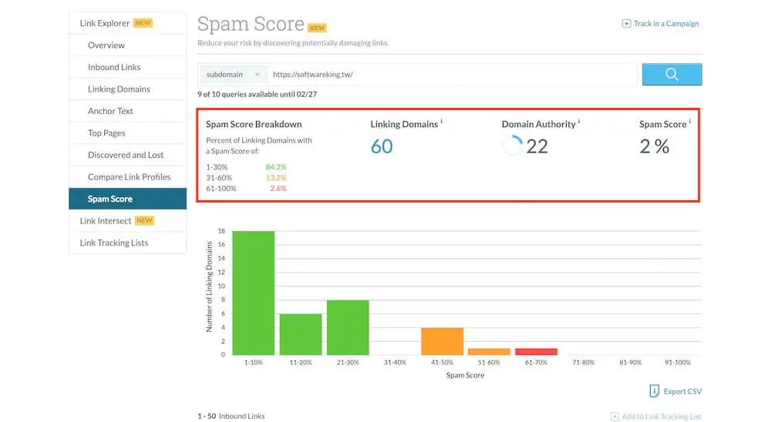Click the green 11-20% chart bar

[x=301, y=334]
